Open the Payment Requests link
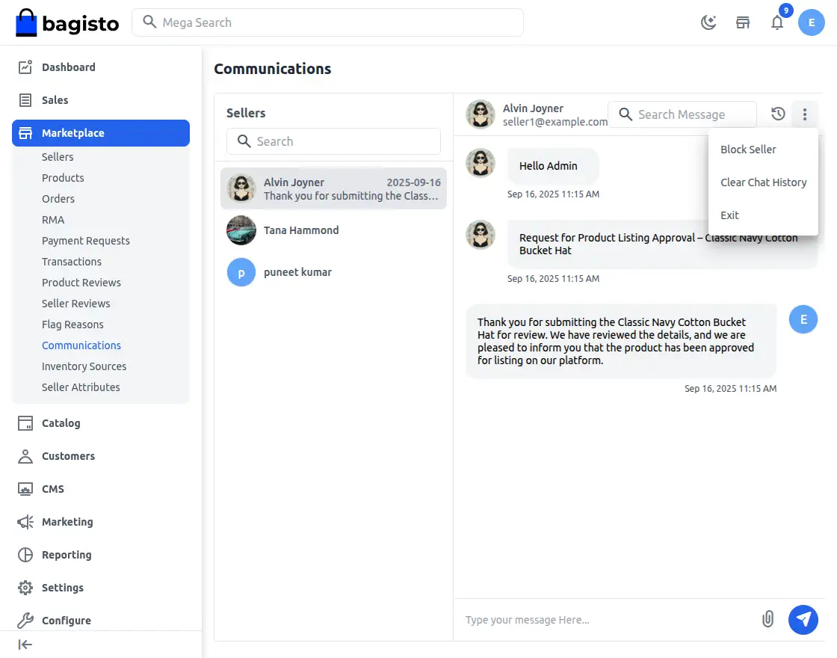The width and height of the screenshot is (837, 658). [x=86, y=241]
